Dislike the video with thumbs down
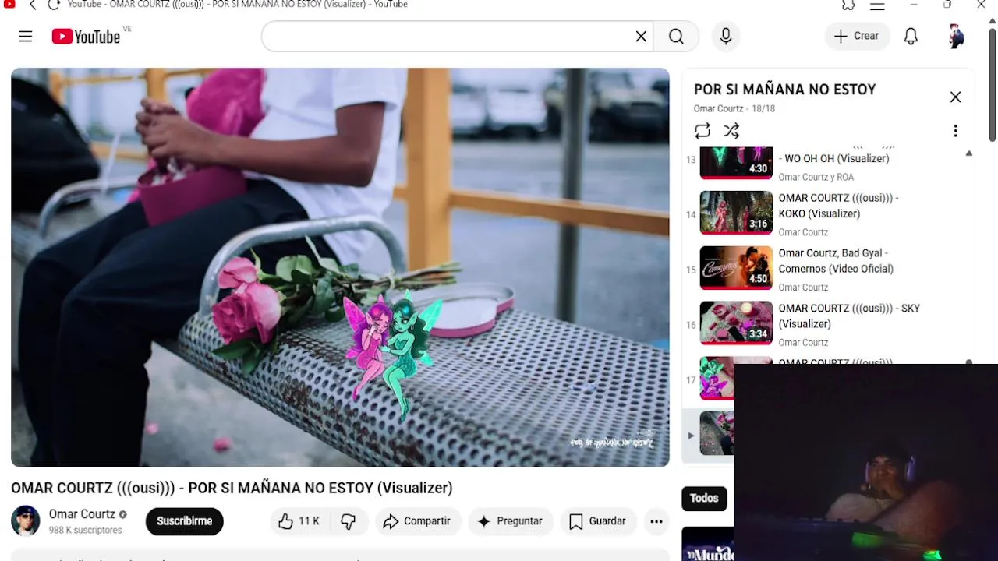Screen dimensions: 998x561 click(349, 521)
